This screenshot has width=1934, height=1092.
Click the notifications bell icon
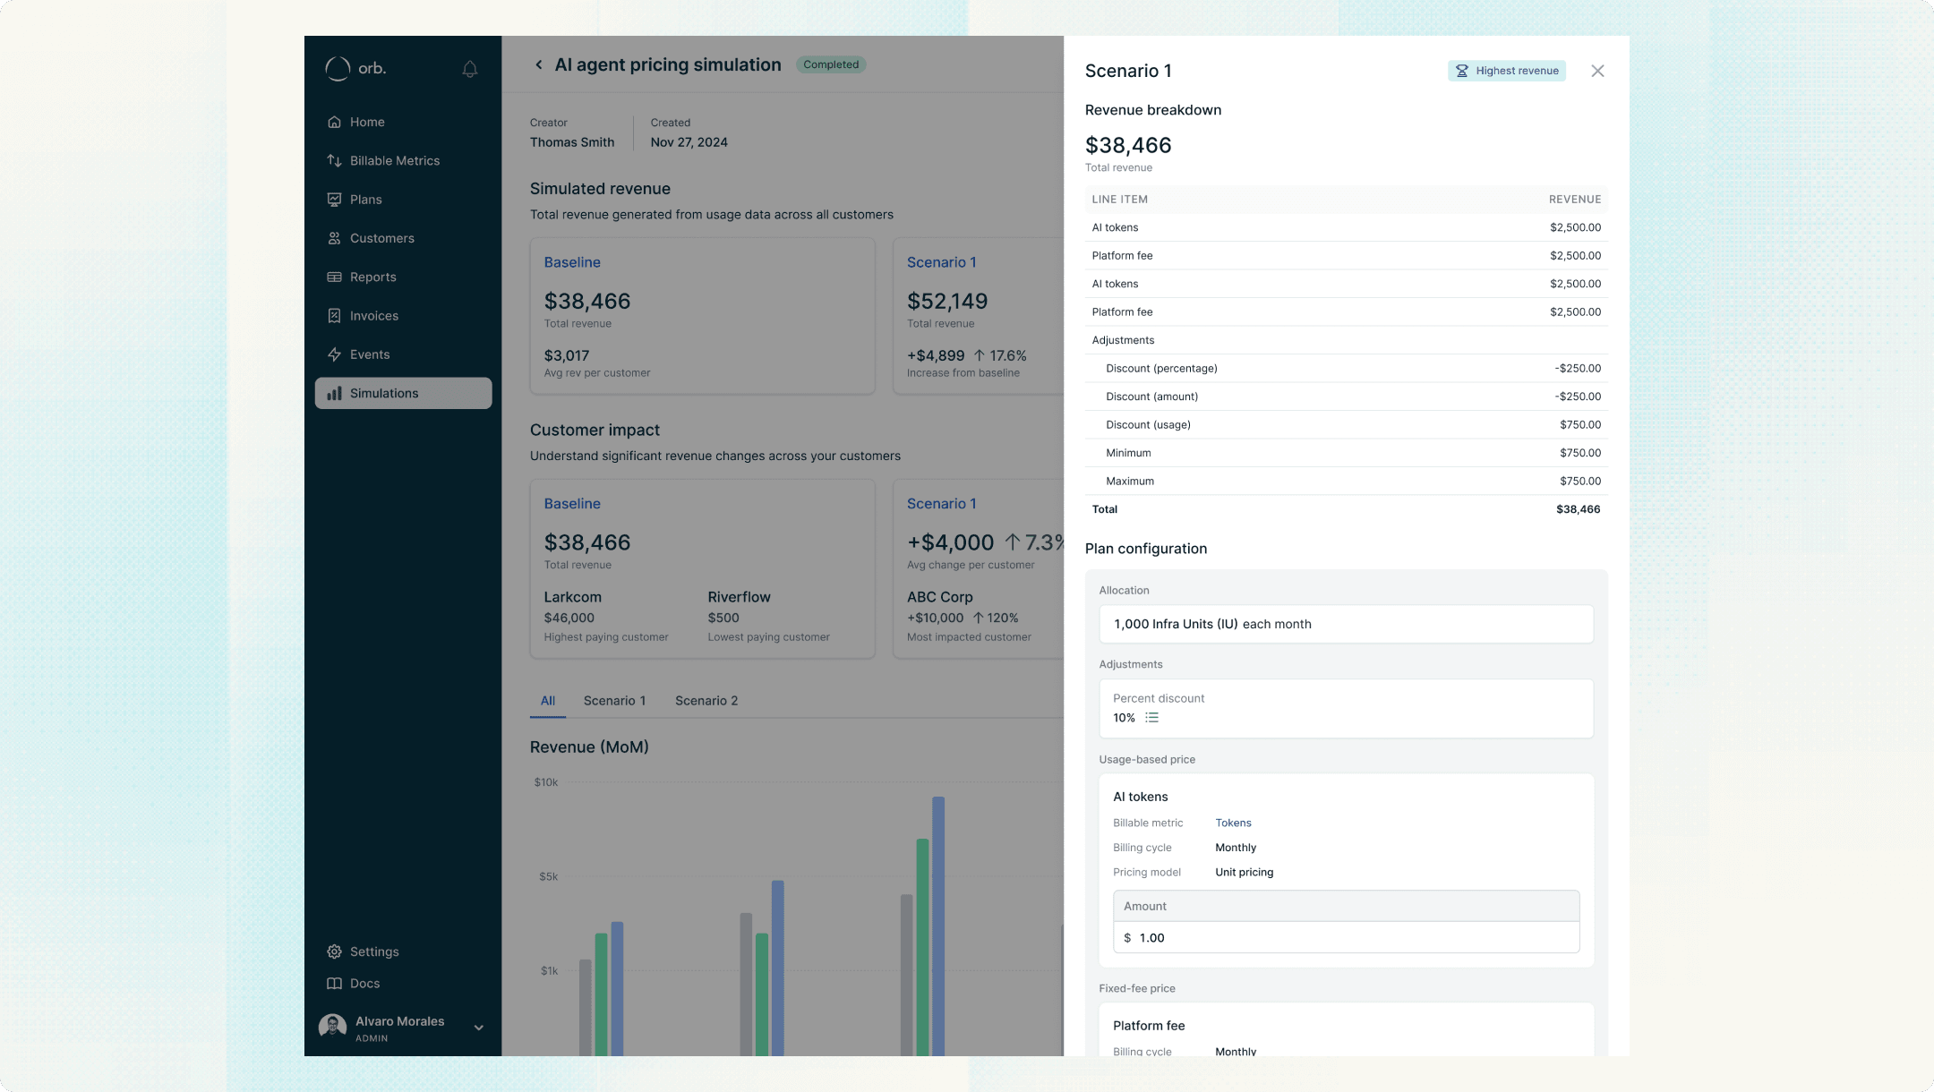(x=469, y=69)
